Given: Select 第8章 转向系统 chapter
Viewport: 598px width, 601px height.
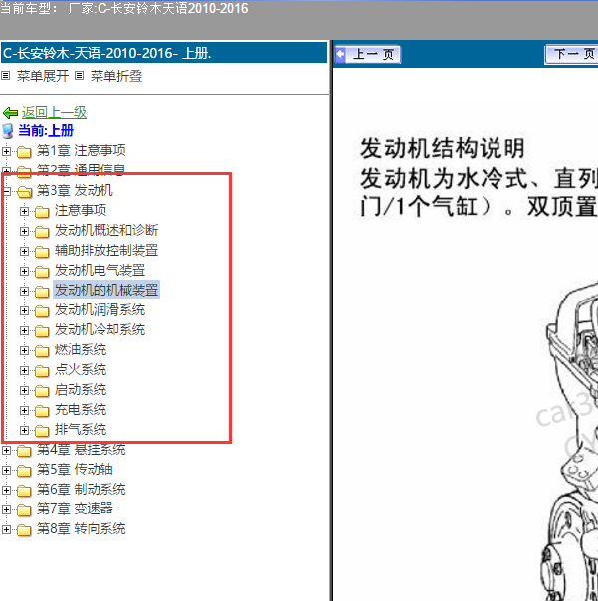Looking at the screenshot, I should coord(82,529).
